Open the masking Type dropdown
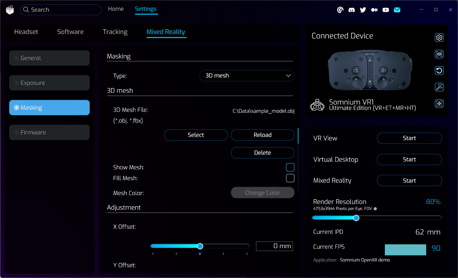 [x=246, y=76]
